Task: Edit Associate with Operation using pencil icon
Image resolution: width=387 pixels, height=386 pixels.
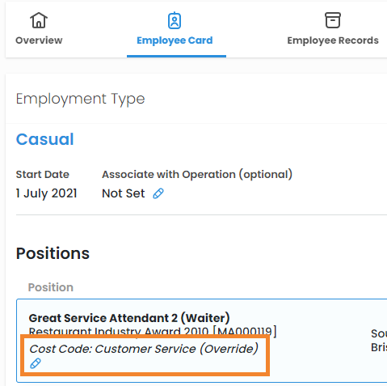Action: 158,193
